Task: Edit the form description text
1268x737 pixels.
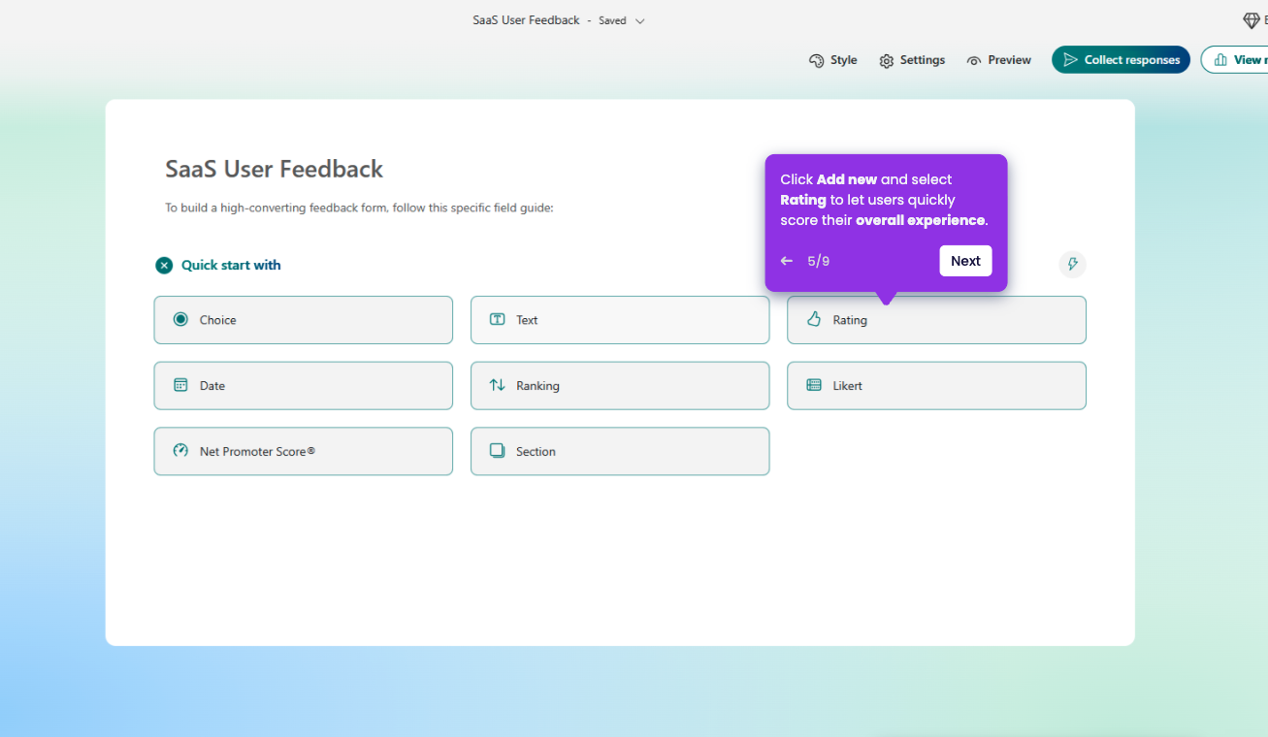Action: click(x=359, y=208)
